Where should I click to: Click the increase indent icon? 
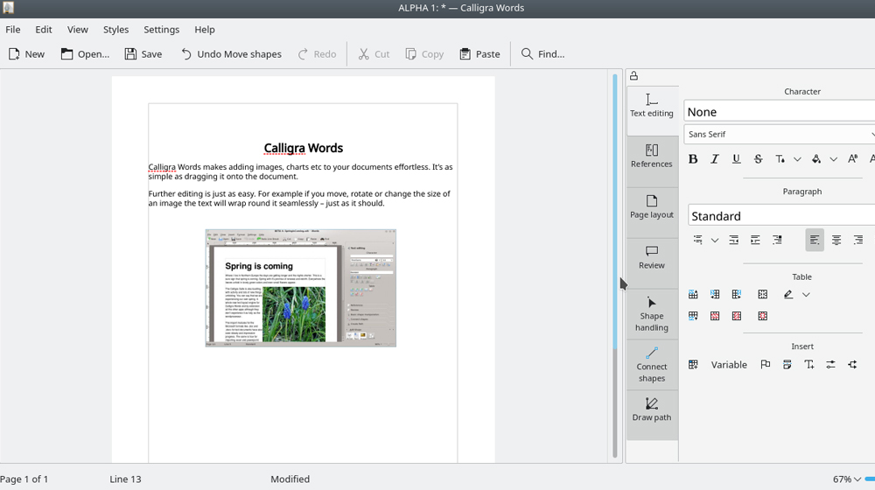tap(756, 240)
